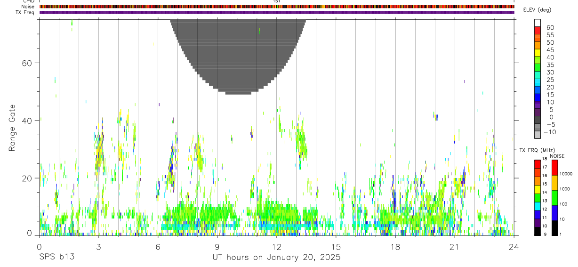The width and height of the screenshot is (578, 267).
Task: Click the "UT hours on January 20, 2025" label
Action: tap(276, 258)
